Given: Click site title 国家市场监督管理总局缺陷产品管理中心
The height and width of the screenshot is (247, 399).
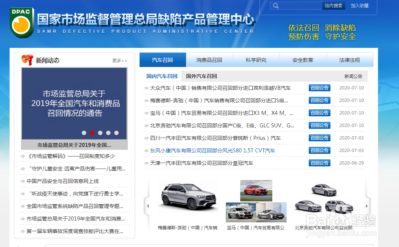Looking at the screenshot, I should (x=146, y=20).
